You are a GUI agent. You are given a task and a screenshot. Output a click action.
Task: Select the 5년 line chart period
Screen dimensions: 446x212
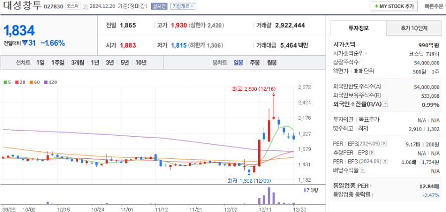point(124,63)
